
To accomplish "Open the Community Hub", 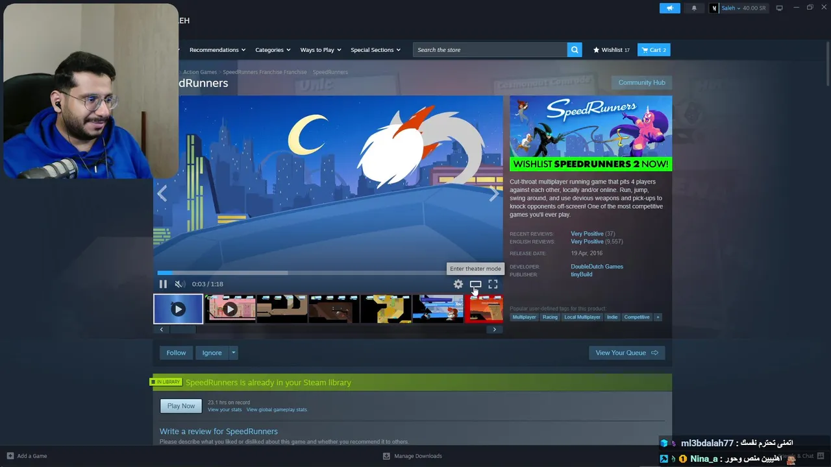I will click(641, 82).
